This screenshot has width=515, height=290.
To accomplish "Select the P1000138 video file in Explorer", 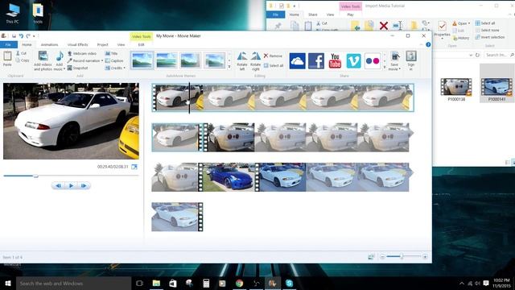I will tap(456, 89).
